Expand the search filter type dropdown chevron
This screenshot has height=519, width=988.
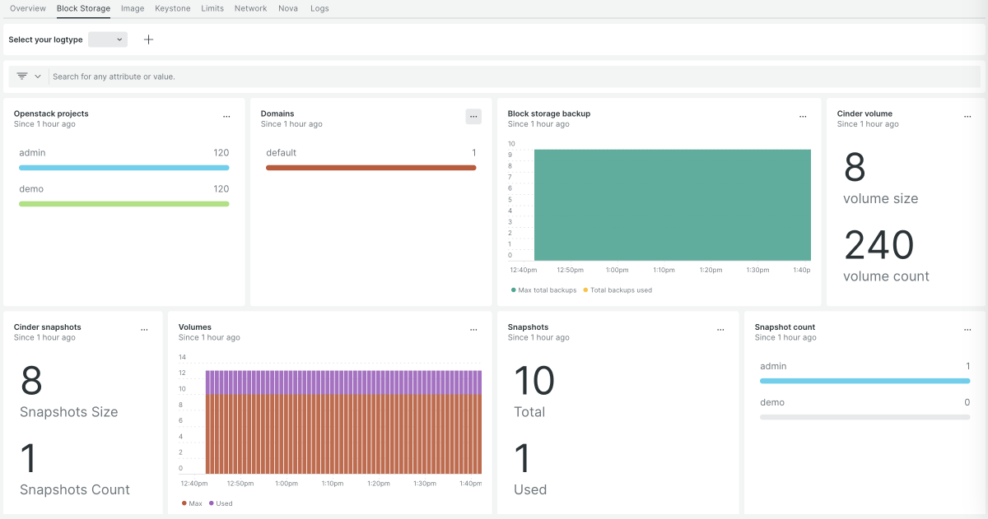tap(38, 76)
